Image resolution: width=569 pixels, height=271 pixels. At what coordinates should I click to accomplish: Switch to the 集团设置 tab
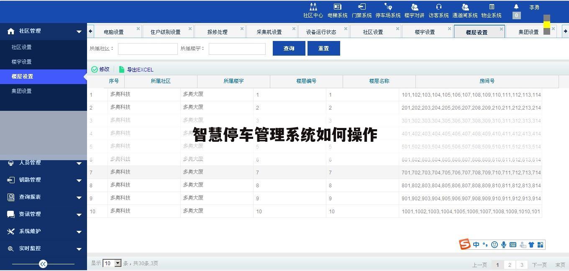[x=528, y=32]
